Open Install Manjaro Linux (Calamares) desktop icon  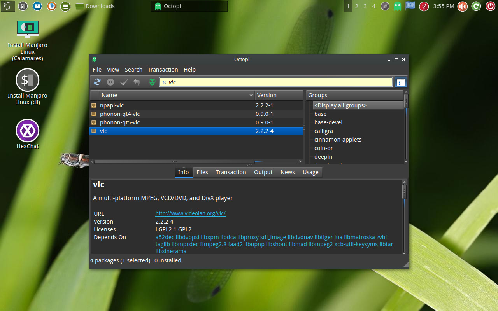click(x=28, y=41)
